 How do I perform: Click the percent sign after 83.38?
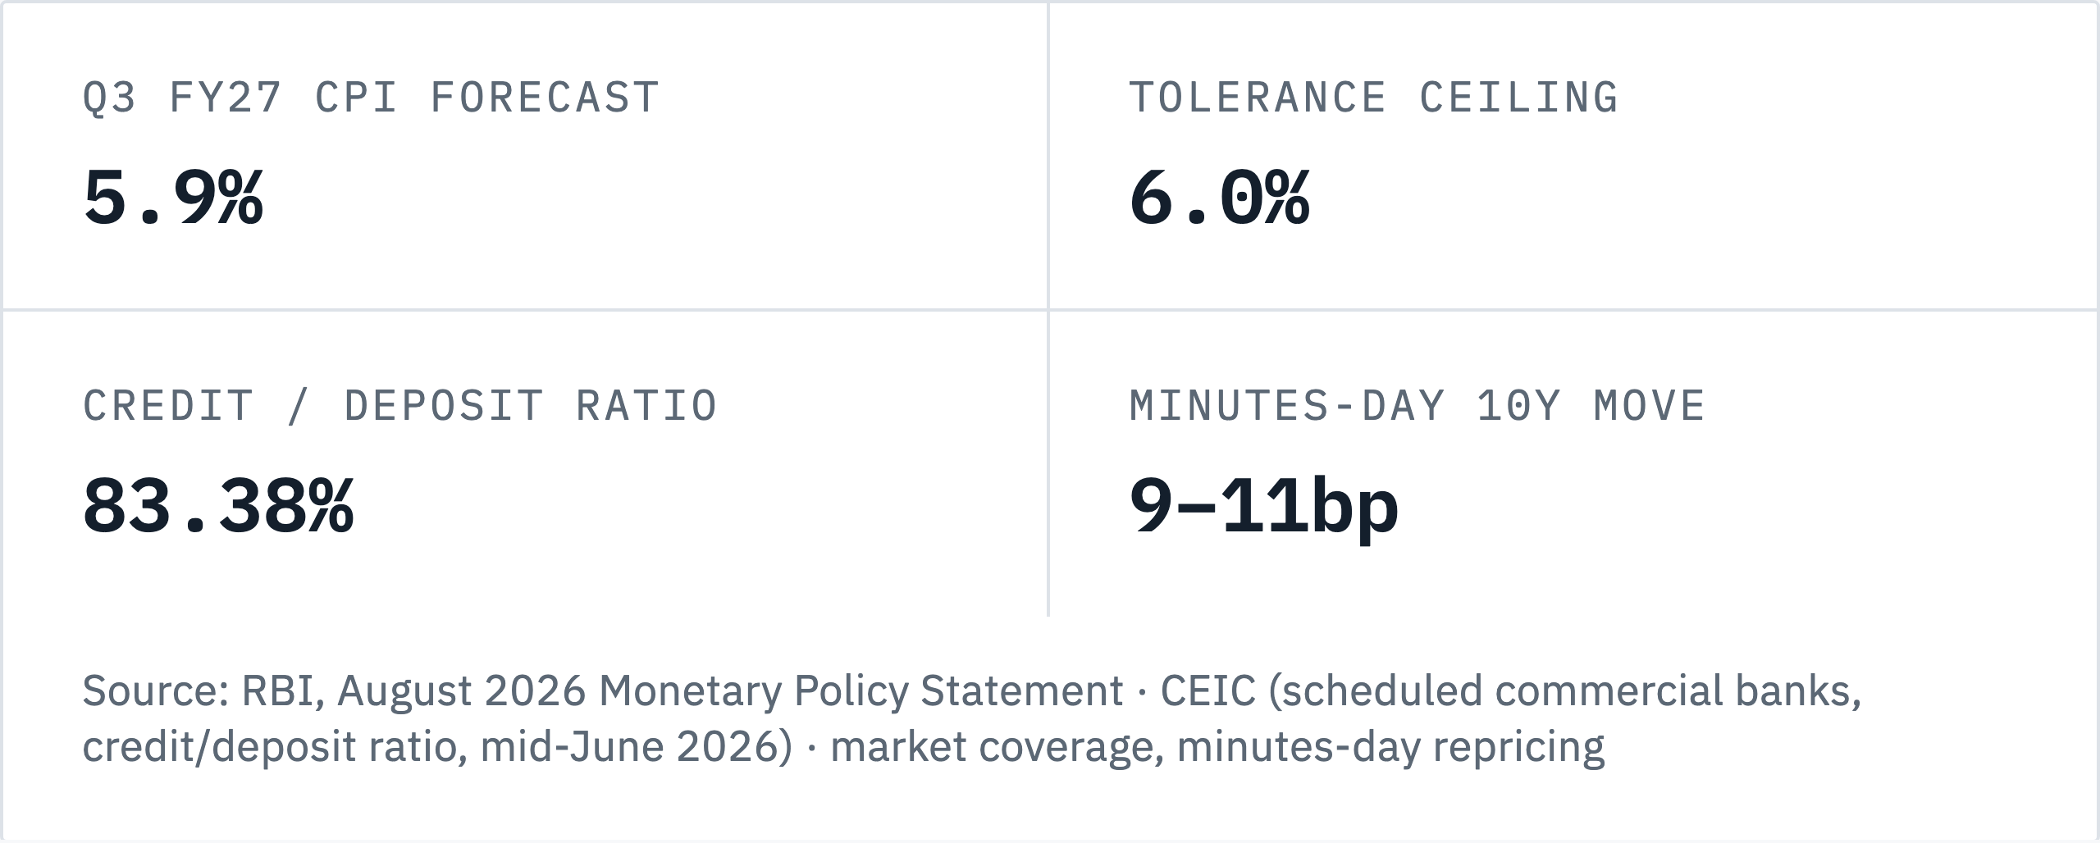(331, 506)
